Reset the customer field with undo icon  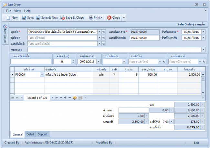(x=103, y=32)
